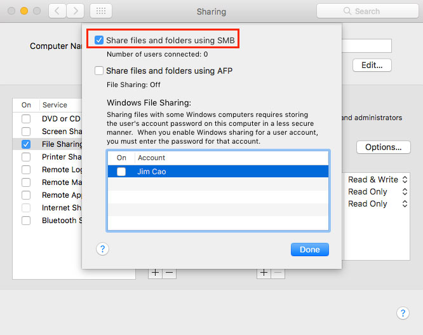
Task: Select the Jim Cao account row
Action: tap(218, 172)
